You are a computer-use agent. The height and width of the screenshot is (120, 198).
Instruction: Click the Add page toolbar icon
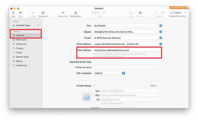coord(13,13)
